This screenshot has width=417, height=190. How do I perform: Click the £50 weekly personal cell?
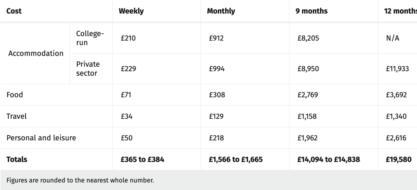(127, 138)
